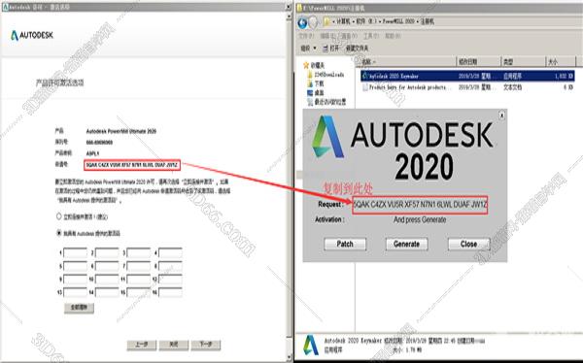
Task: Click the Date modified column header
Action: tap(478, 62)
